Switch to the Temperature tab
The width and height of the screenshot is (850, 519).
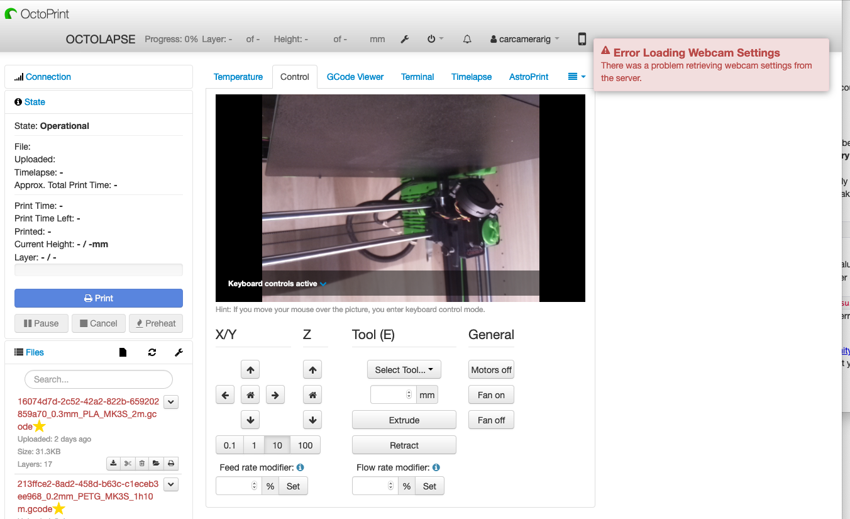pyautogui.click(x=238, y=77)
